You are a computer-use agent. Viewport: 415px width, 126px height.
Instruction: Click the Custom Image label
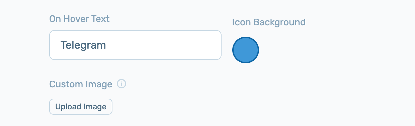point(81,84)
